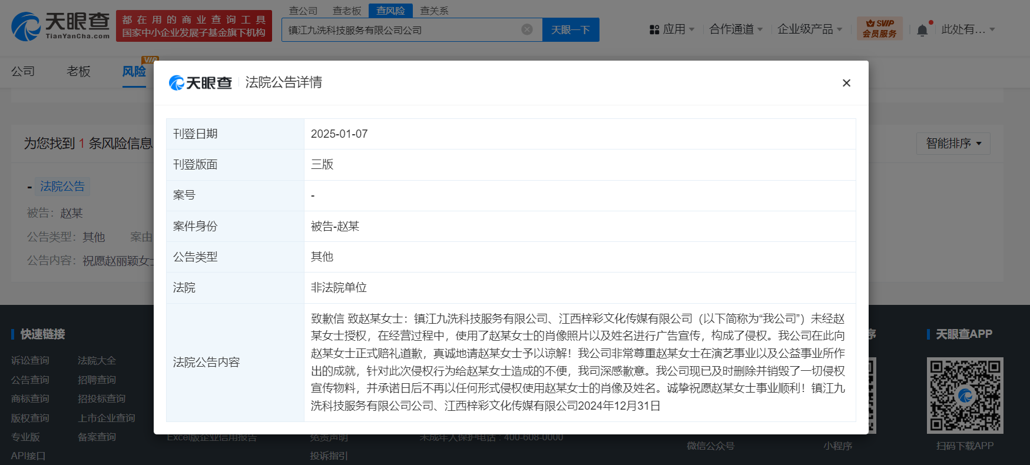Open the 应用 dropdown menu
Viewport: 1030px width, 465px height.
pyautogui.click(x=672, y=29)
